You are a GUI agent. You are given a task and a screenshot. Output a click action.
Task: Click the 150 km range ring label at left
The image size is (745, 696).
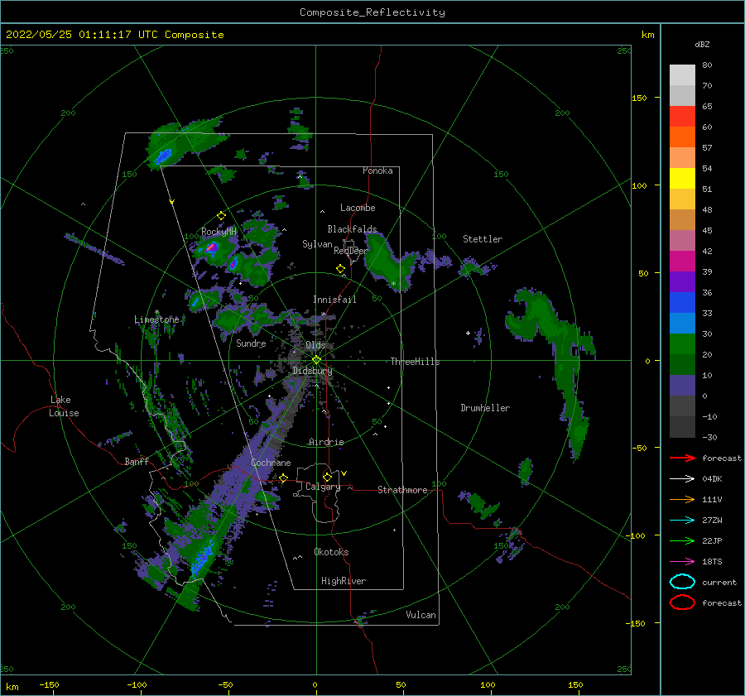click(129, 175)
